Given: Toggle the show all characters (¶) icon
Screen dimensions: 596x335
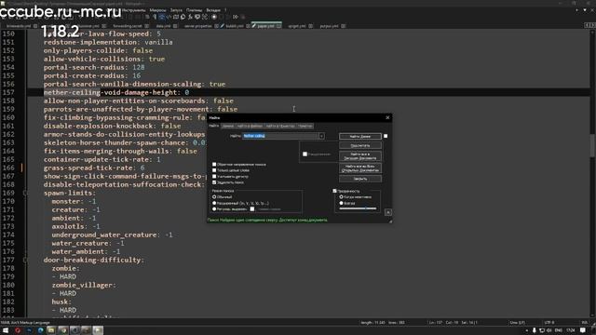Looking at the screenshot, I should [x=155, y=17].
